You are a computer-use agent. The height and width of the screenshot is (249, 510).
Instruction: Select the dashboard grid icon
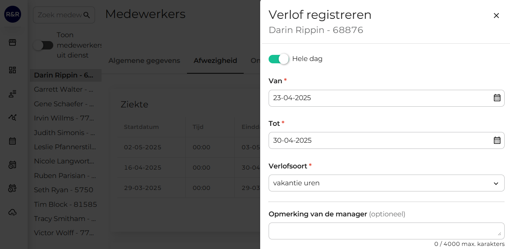tap(13, 70)
